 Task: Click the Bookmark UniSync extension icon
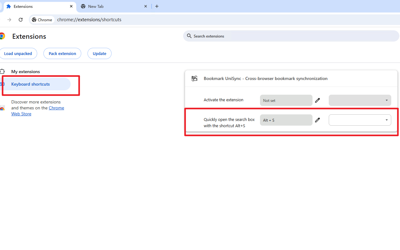194,78
